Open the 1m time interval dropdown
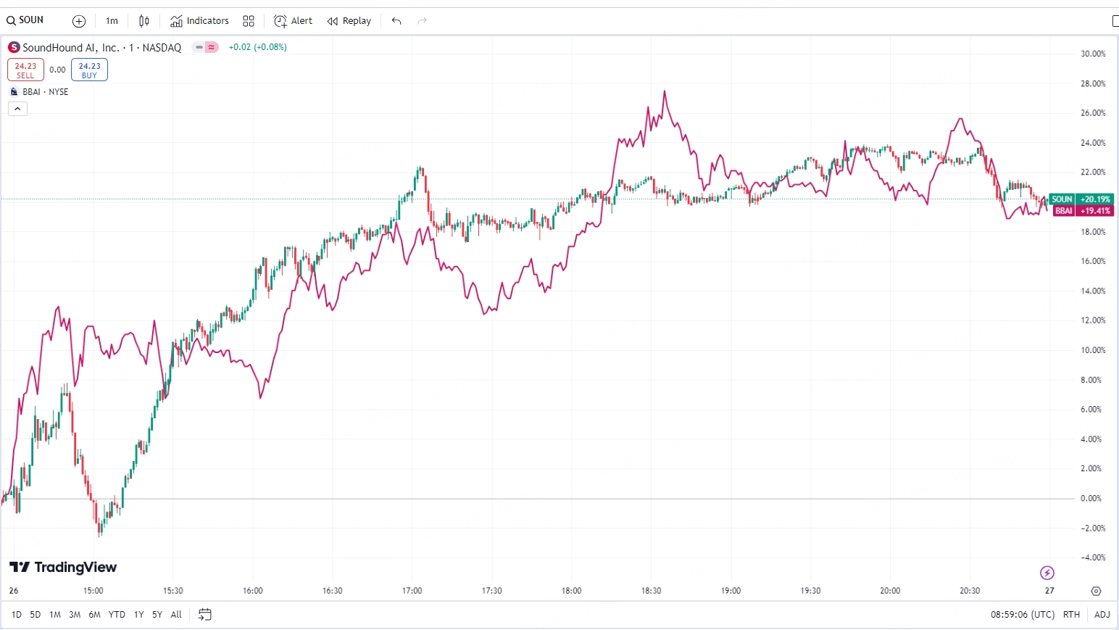Viewport: 1119px width, 630px height. point(112,21)
